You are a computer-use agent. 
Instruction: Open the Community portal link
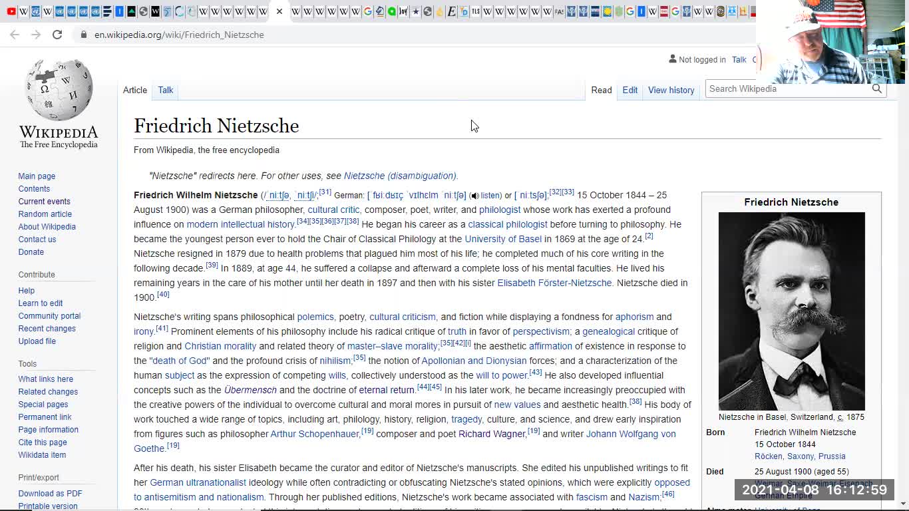click(x=49, y=316)
